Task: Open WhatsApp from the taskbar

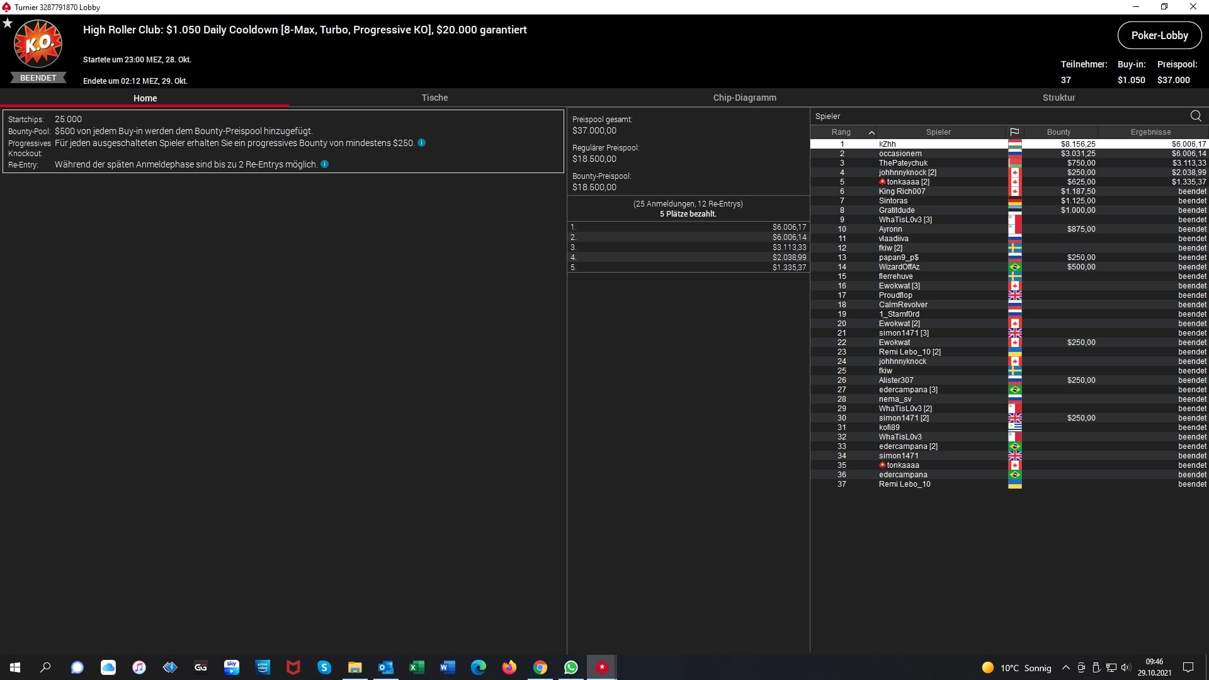Action: coord(571,667)
